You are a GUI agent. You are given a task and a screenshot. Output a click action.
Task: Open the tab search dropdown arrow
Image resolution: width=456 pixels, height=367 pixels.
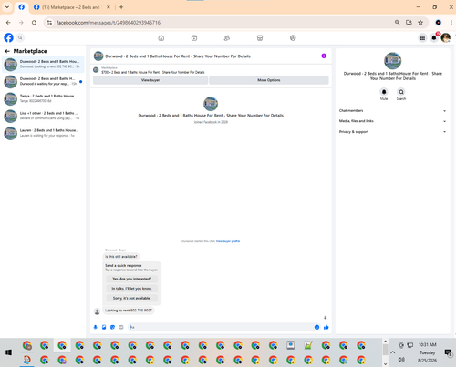point(7,7)
